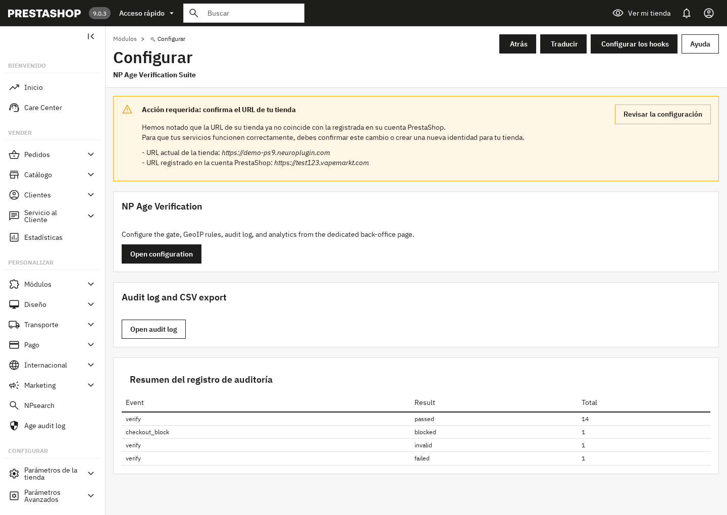Open notifications bell icon
Screen dimensions: 727x515
tap(687, 13)
